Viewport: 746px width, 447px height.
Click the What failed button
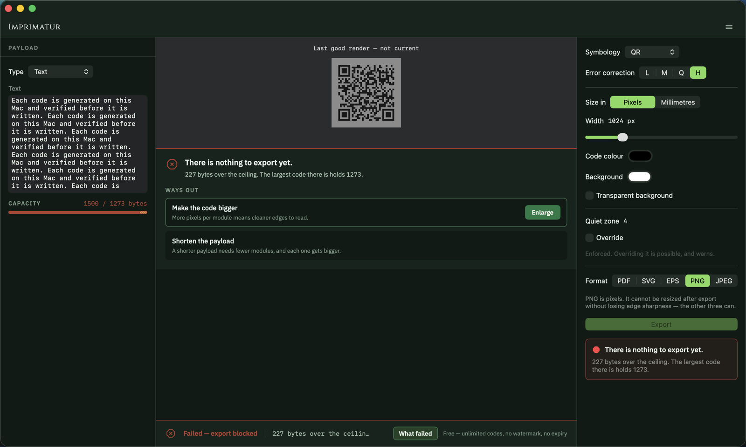point(415,433)
